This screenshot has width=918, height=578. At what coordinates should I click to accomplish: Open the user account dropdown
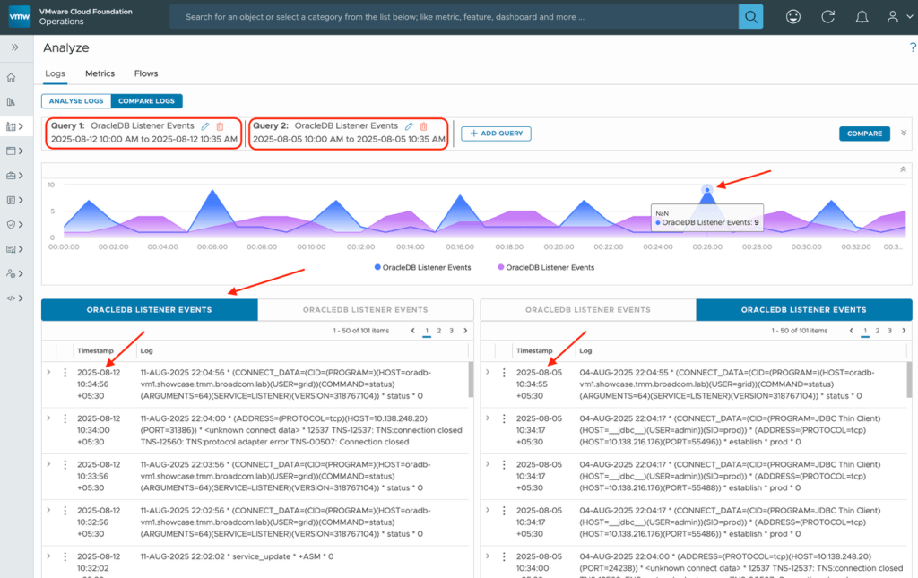pos(896,17)
